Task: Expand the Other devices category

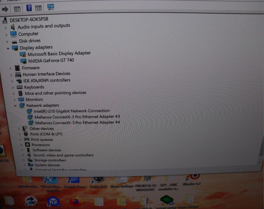Action: [x=19, y=129]
